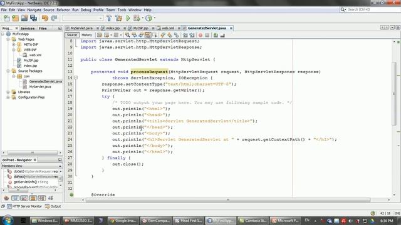
Task: Toggle Show Fields filter in Navigator
Action: [x=15, y=198]
